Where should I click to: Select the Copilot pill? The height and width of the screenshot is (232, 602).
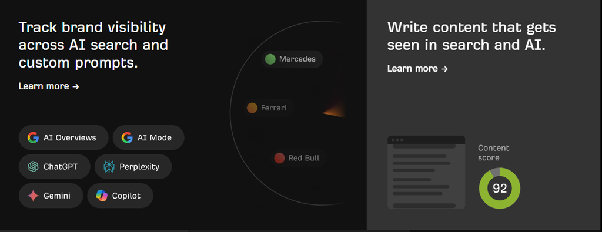(120, 196)
